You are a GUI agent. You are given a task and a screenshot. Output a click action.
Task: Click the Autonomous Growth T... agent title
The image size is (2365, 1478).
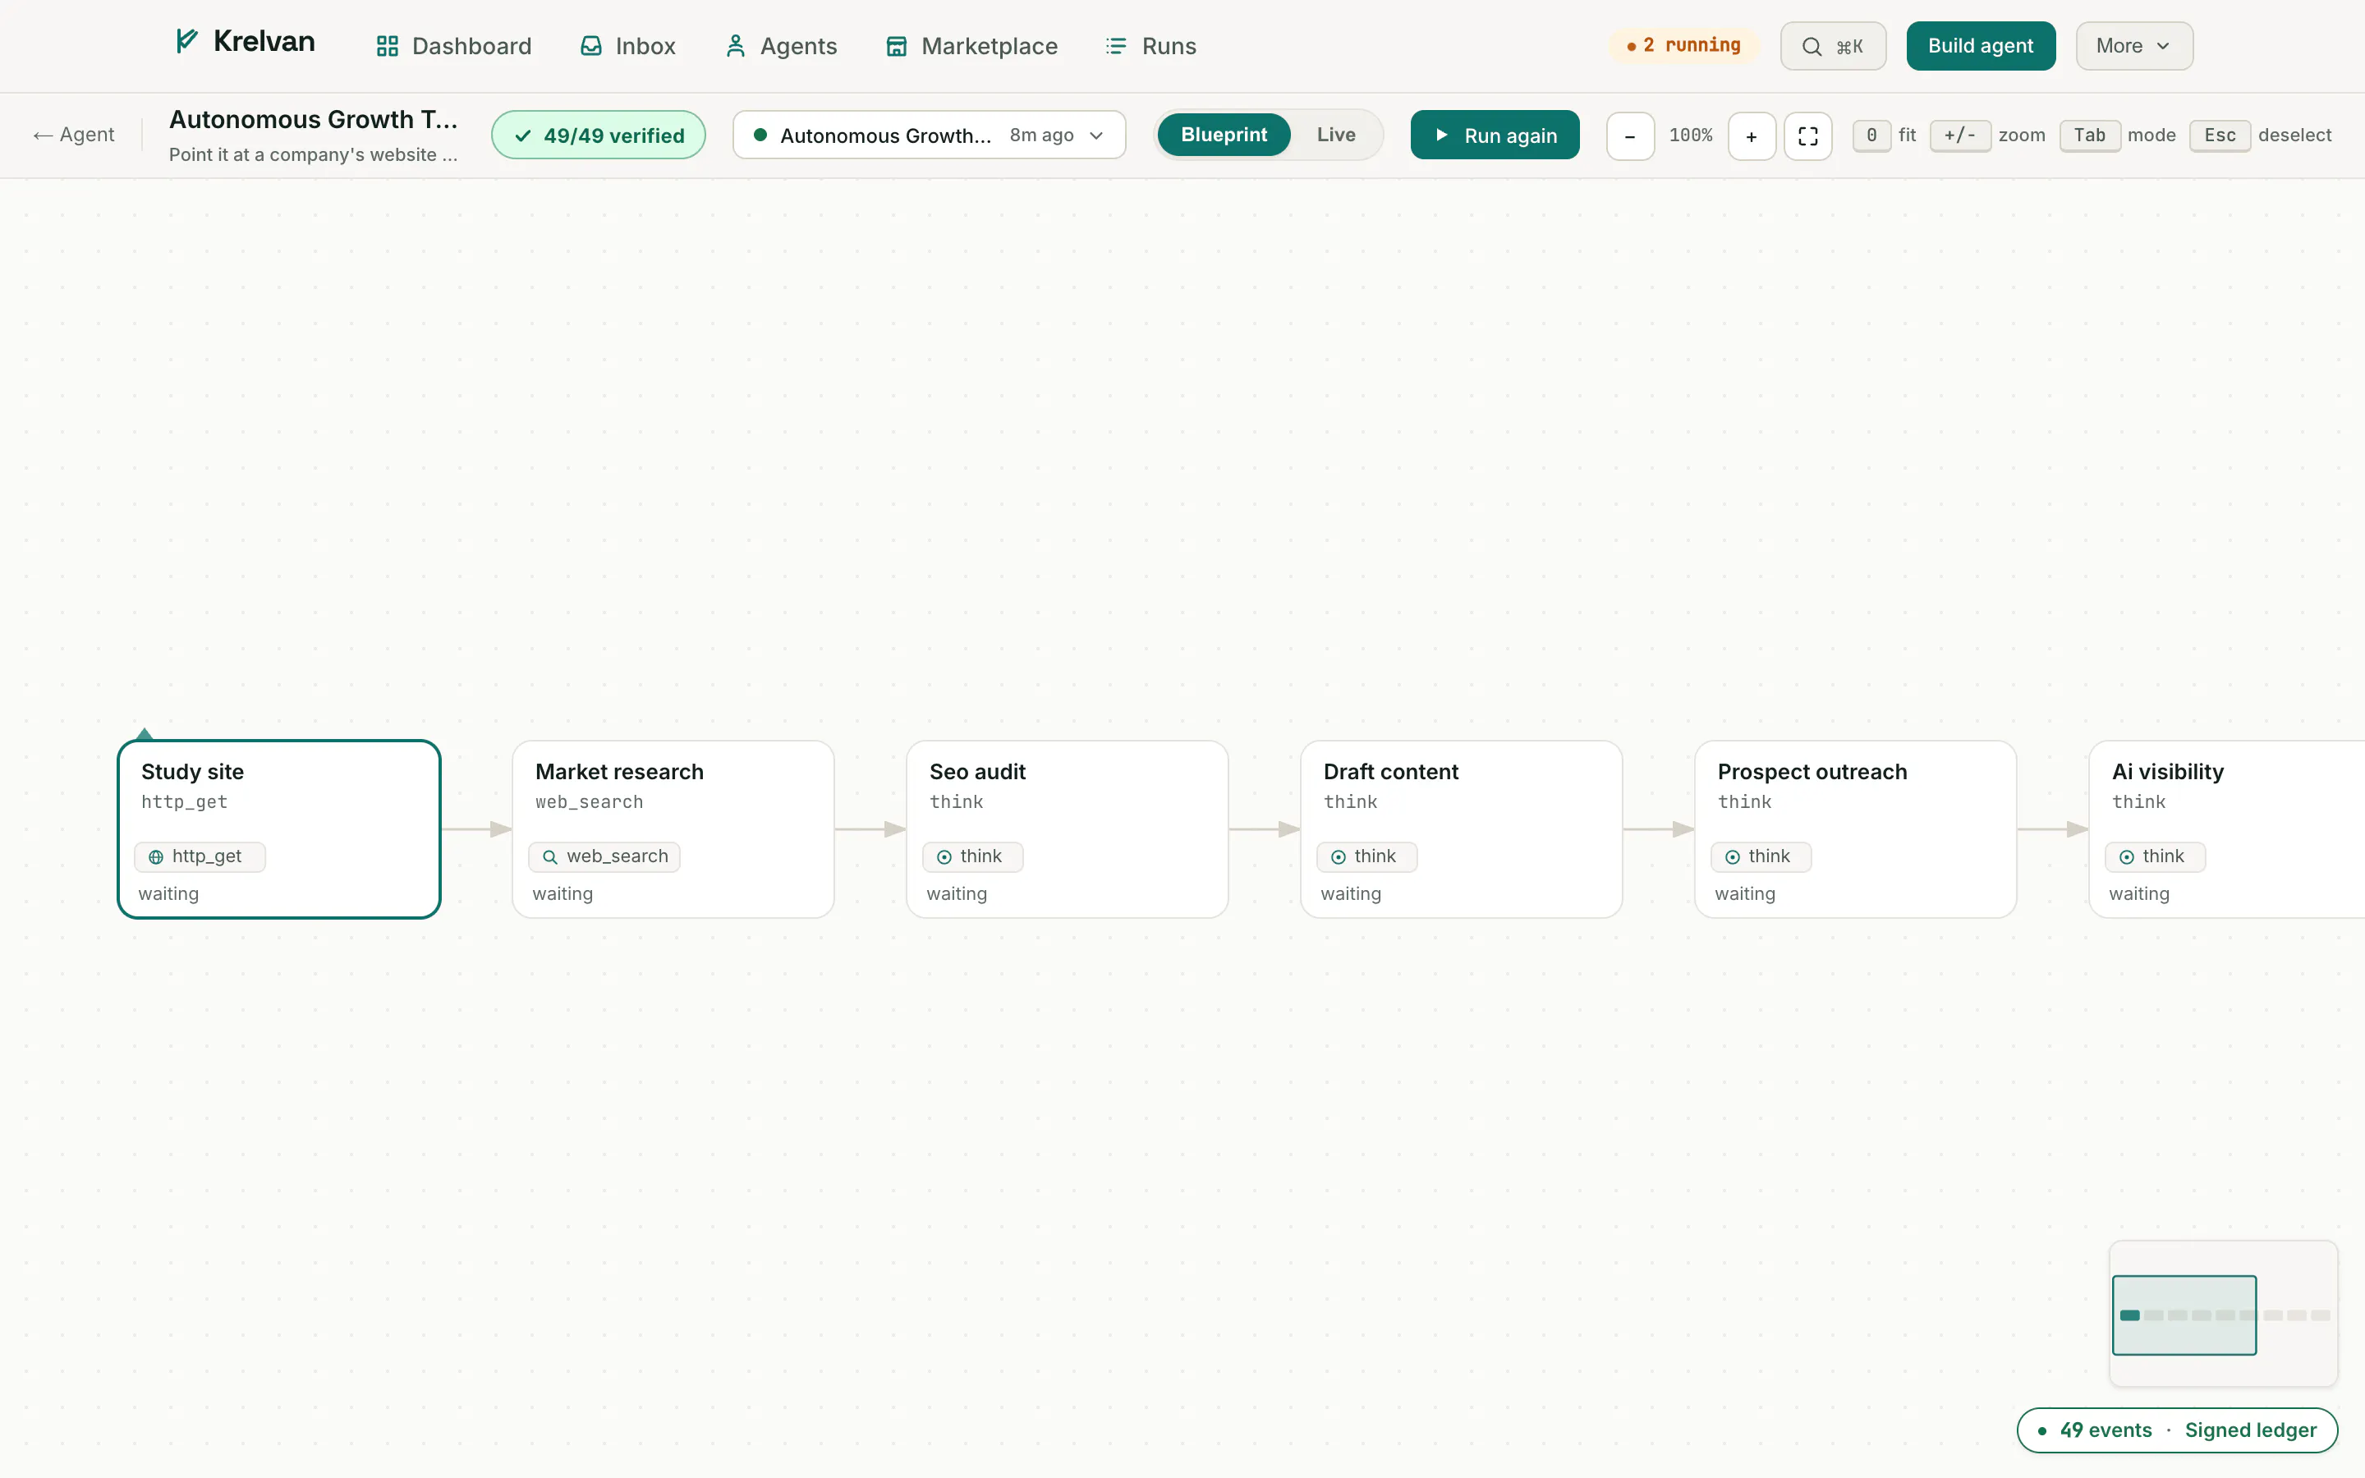pyautogui.click(x=313, y=119)
